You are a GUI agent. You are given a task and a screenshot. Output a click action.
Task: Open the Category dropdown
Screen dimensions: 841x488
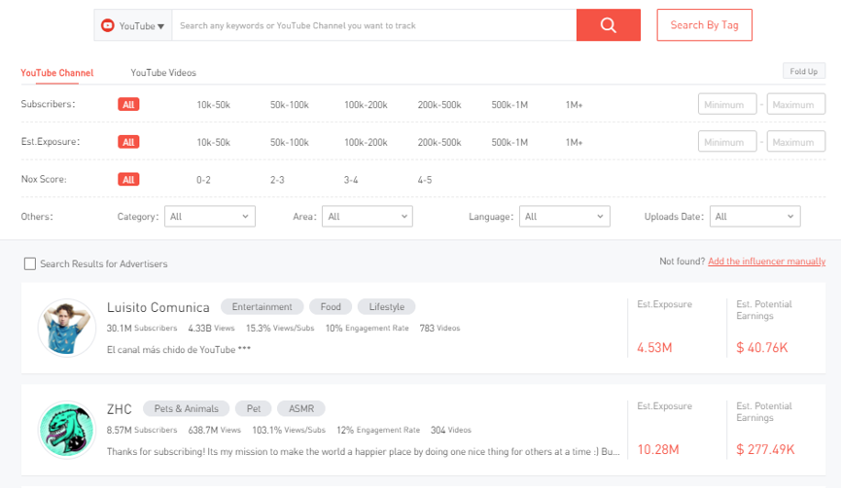coord(210,217)
